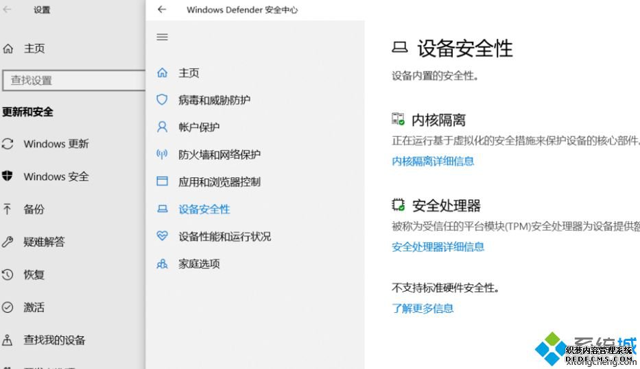Click the laptop icon beside 设备安全性 heading
This screenshot has width=640, height=369.
click(400, 48)
